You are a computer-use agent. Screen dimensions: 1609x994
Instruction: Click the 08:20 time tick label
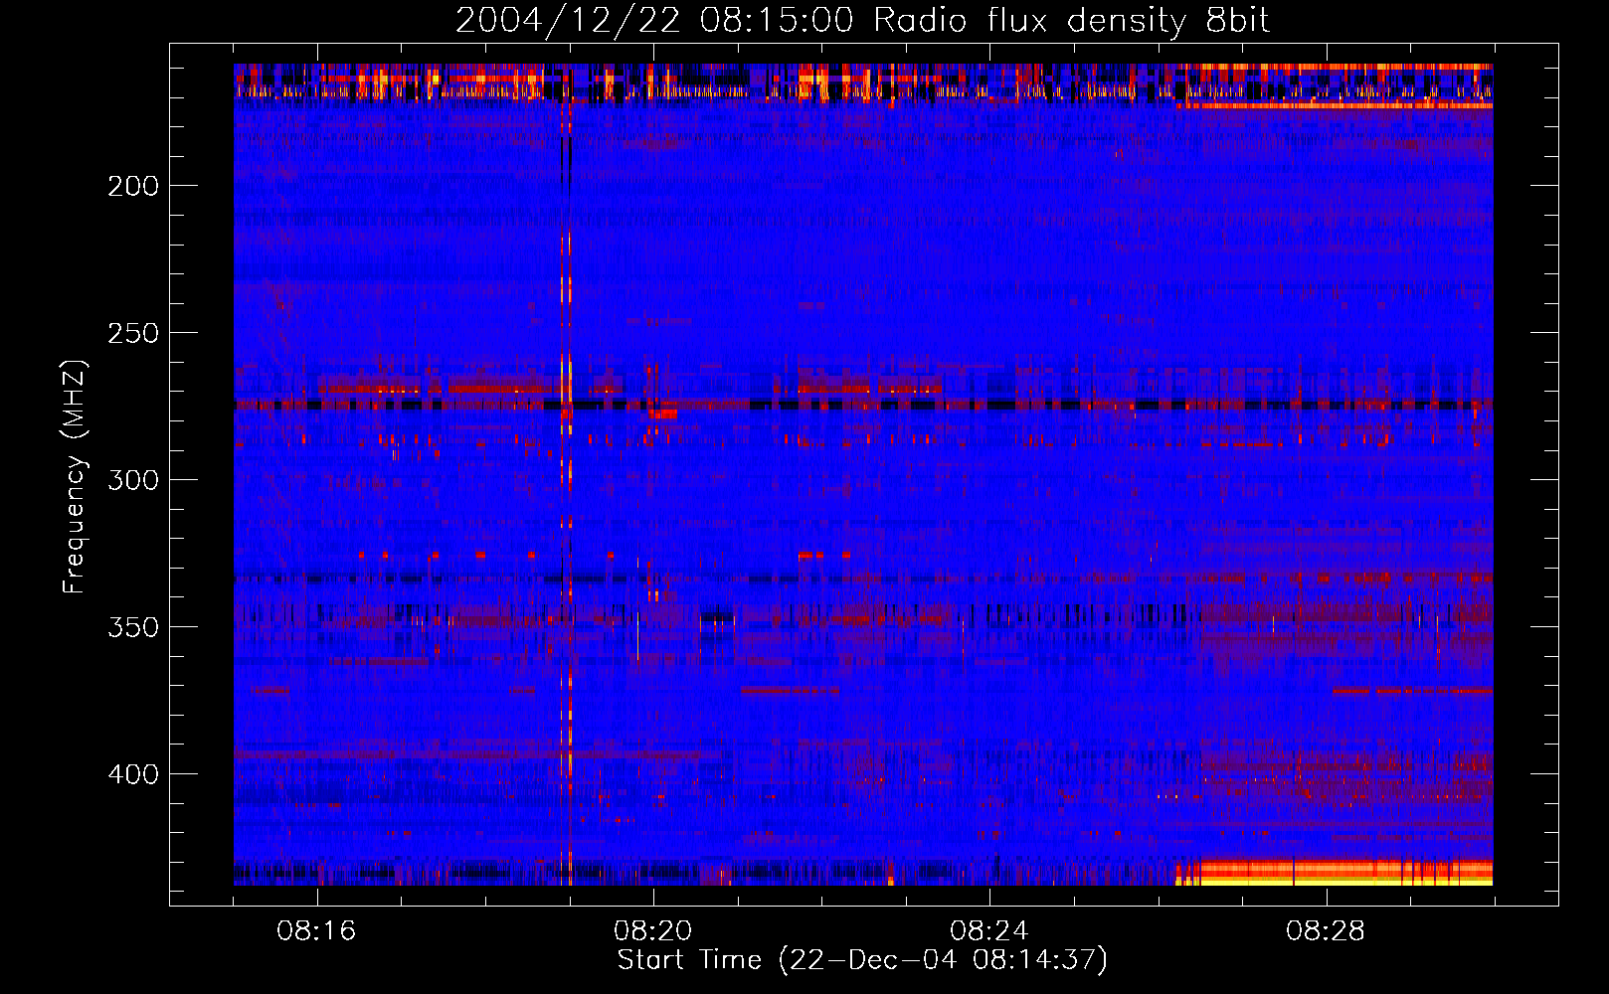[653, 931]
